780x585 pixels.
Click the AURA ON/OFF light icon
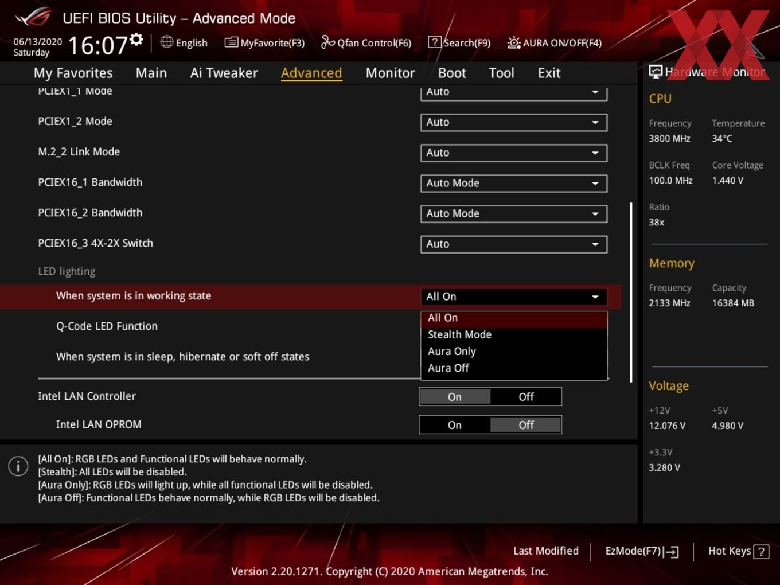coord(513,42)
